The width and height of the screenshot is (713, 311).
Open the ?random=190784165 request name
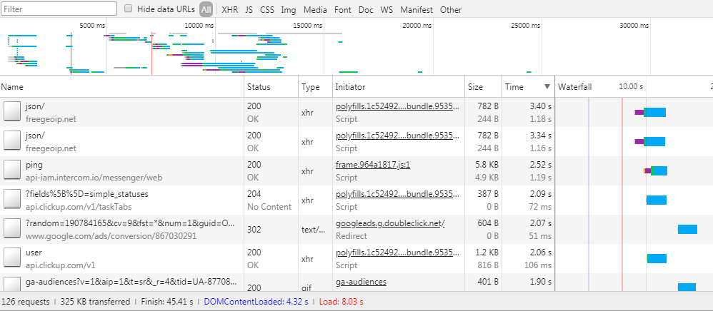(130, 223)
